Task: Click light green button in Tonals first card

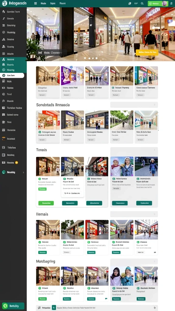Action: pos(46,203)
